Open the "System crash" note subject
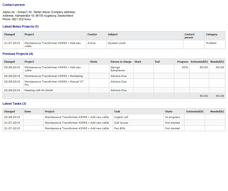The height and width of the screenshot is (191, 228). click(117, 43)
